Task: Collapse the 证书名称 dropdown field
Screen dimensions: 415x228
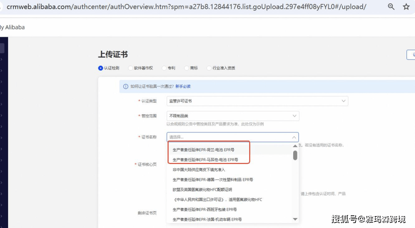Action: [x=233, y=137]
